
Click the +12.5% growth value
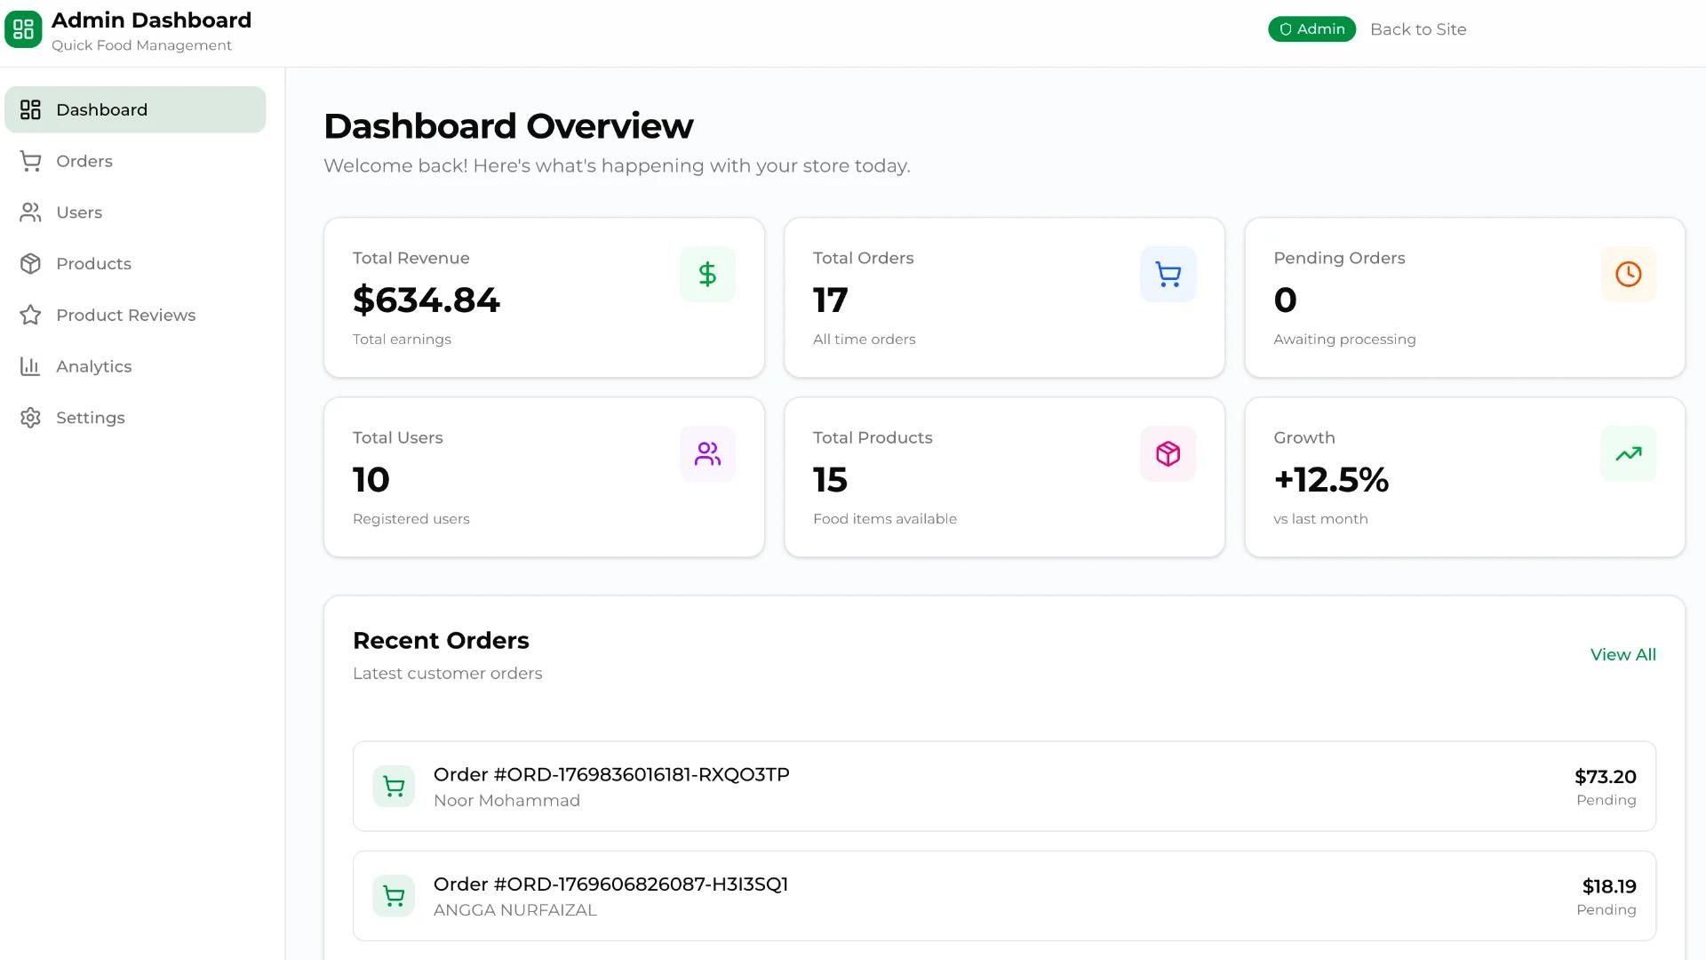[x=1331, y=479]
